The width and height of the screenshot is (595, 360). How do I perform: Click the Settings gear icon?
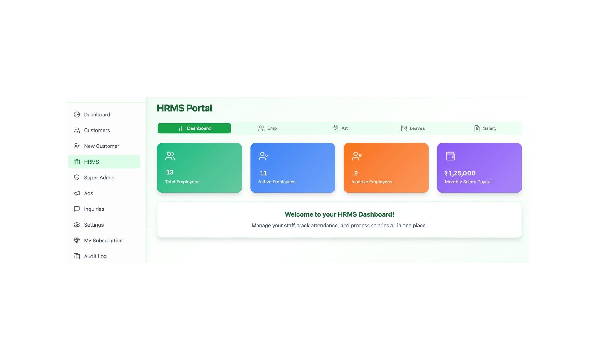[x=77, y=225]
